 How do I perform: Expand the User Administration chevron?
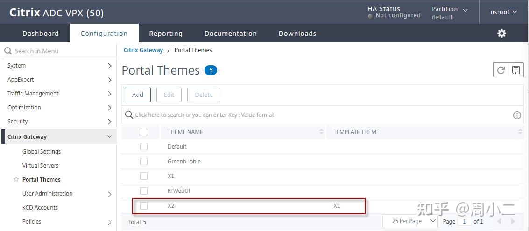click(109, 194)
